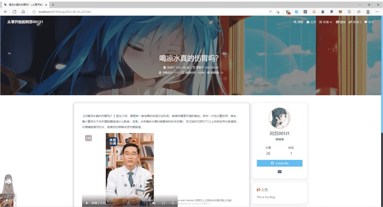The image size is (383, 207).
Task: Open the 文章 count of 26 articles
Action: tap(268, 150)
